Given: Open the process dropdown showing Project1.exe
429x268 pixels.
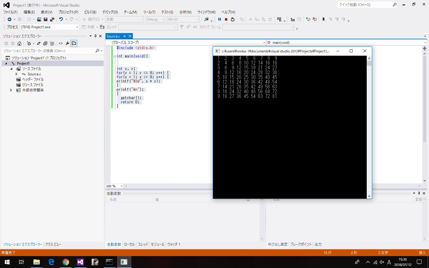Looking at the screenshot, I should pos(77,27).
